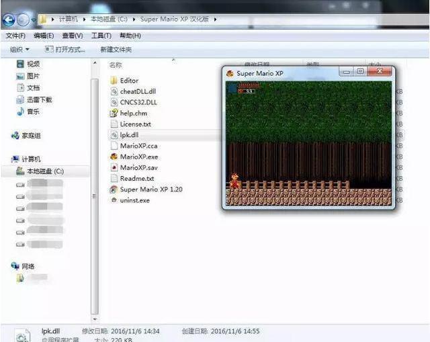Select 计算机 in the address breadcrumb
This screenshot has height=342, width=430.
69,19
